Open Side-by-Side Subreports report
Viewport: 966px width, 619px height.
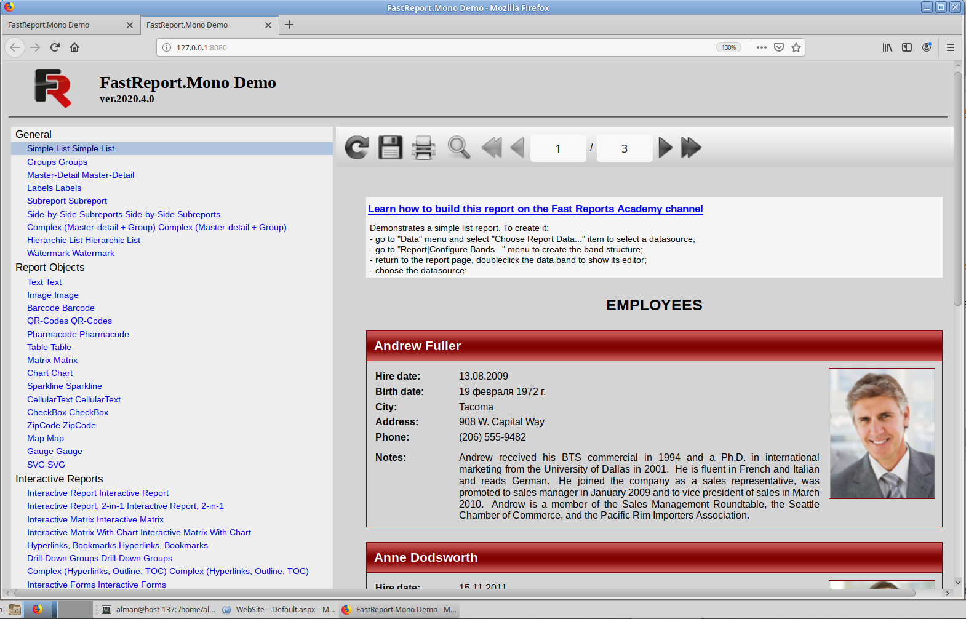coord(124,214)
